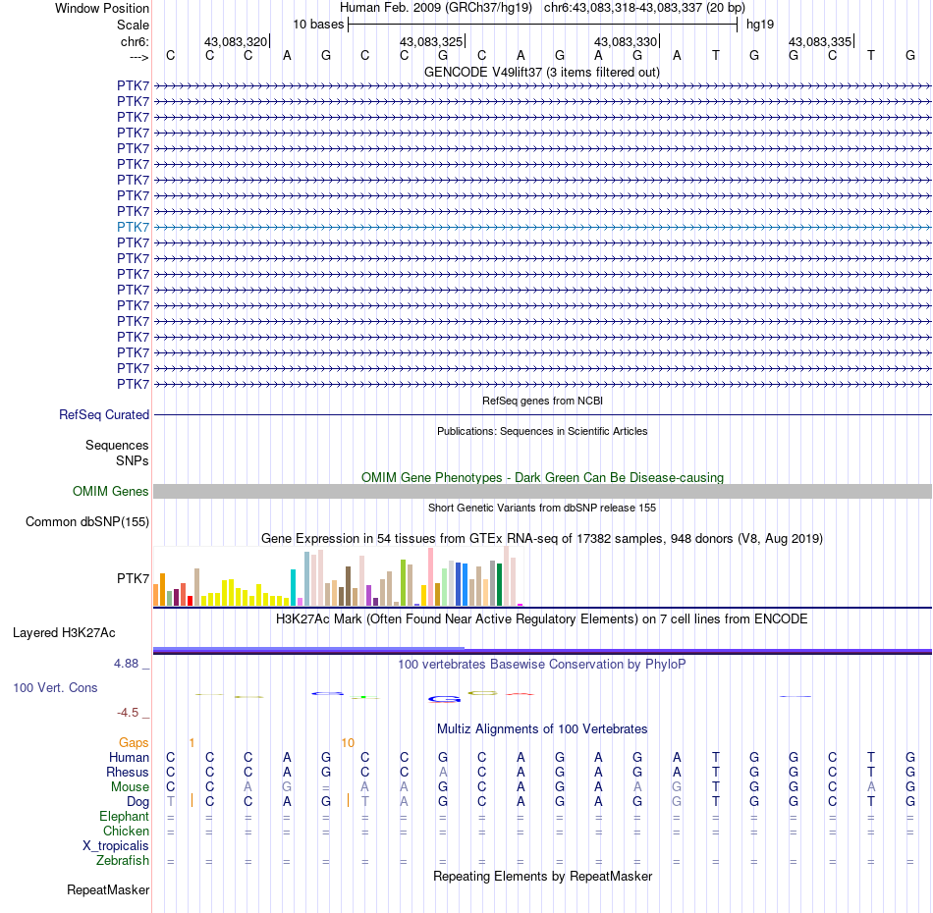The width and height of the screenshot is (933, 913).
Task: Open the H3K27Ac Mark ENCODE track title
Action: [x=542, y=619]
